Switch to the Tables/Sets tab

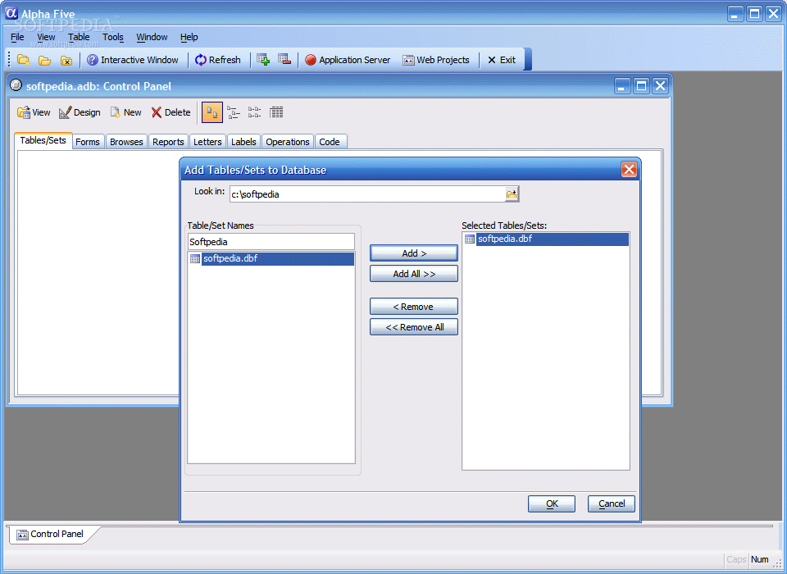pyautogui.click(x=43, y=140)
